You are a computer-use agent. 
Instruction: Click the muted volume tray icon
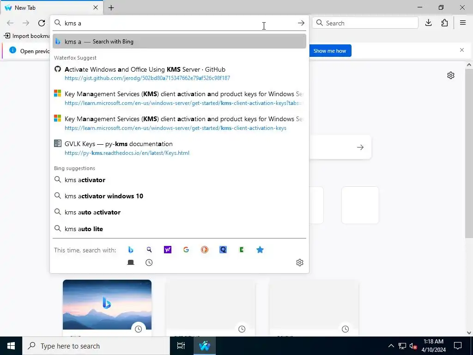413,346
